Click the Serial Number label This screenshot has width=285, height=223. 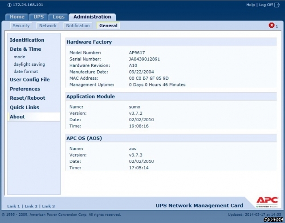(x=85, y=59)
